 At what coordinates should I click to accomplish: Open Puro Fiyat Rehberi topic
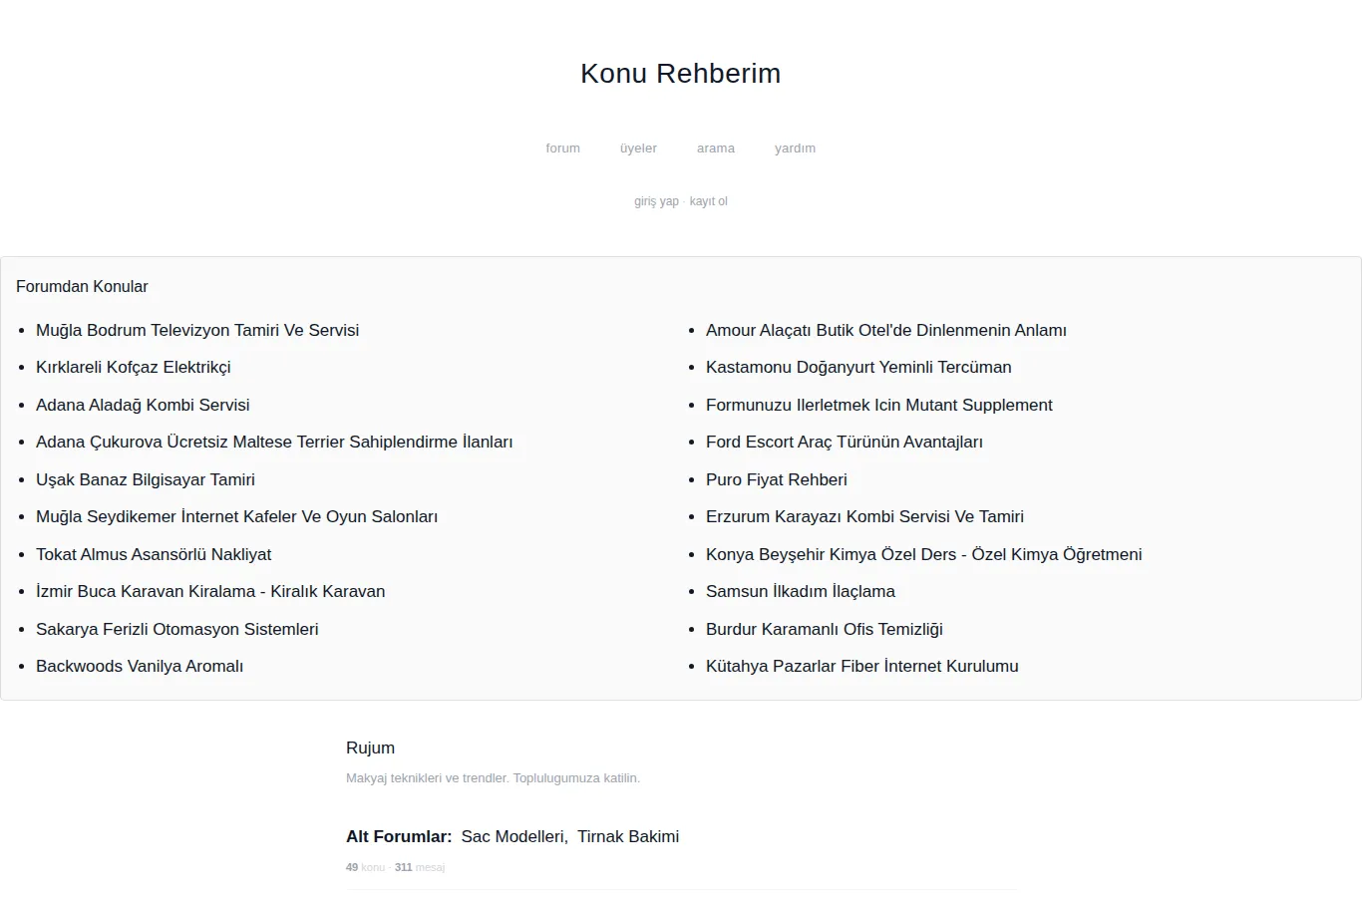[777, 479]
